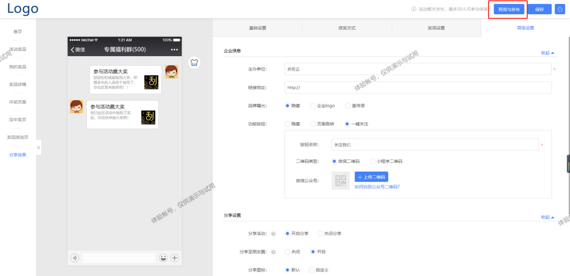Select the 企业logo radio for 品牌曝光
The height and width of the screenshot is (276, 570).
(x=314, y=105)
